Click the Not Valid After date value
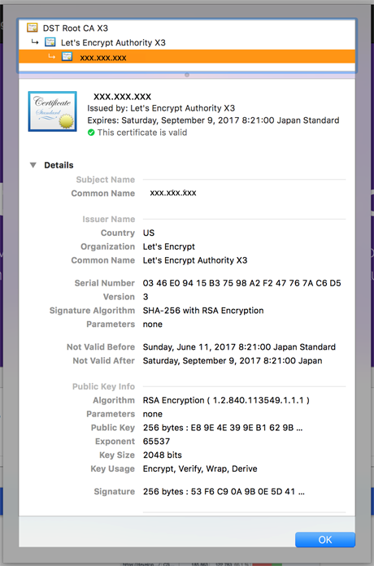 (233, 360)
